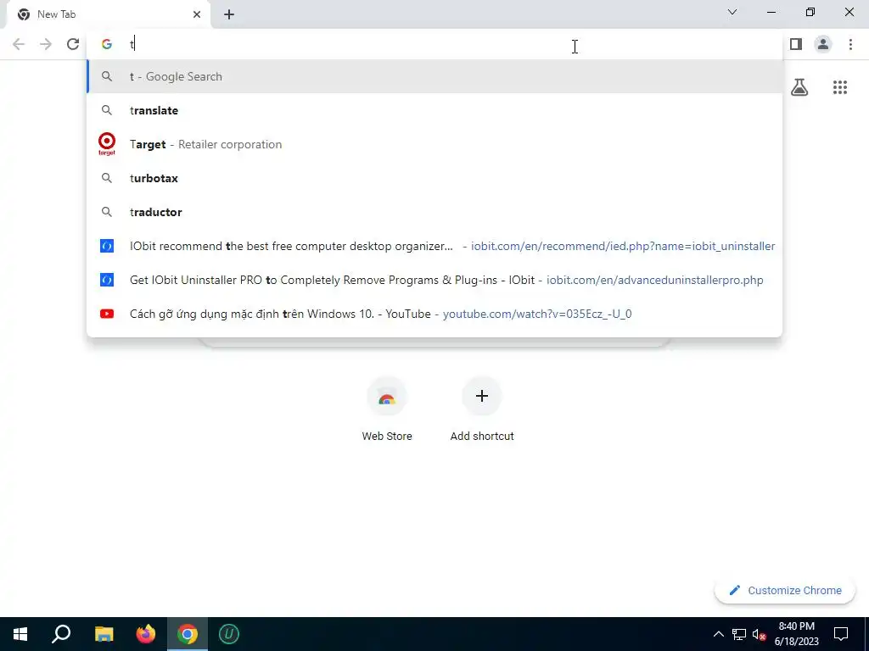
Task: Open File Explorer from taskbar
Action: pyautogui.click(x=104, y=634)
